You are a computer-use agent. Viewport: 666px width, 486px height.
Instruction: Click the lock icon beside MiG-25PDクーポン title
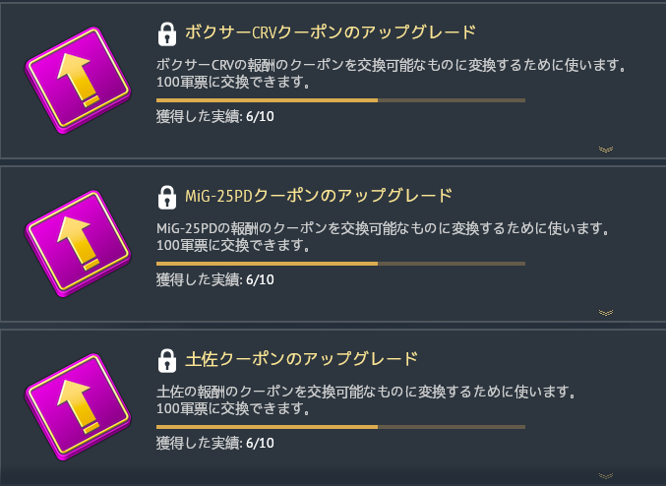[167, 196]
